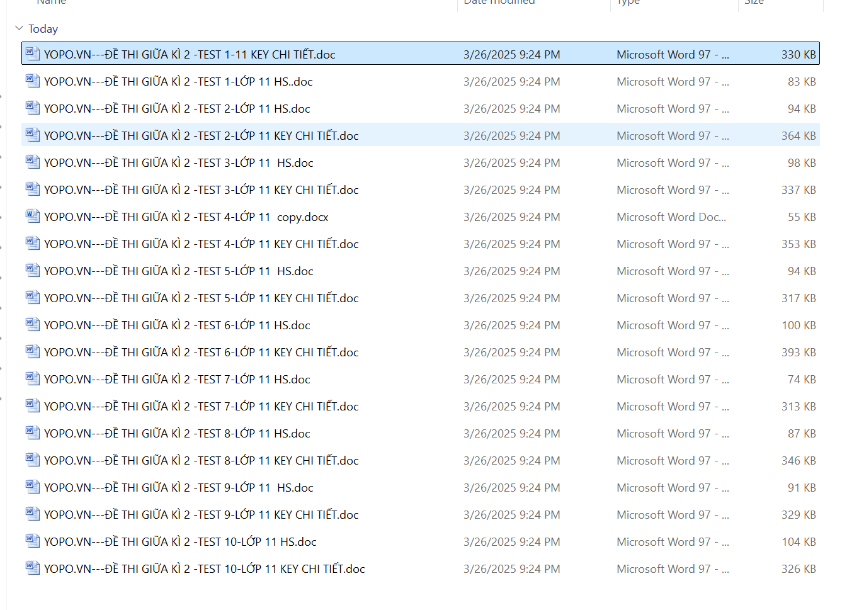Select file TEST 2-LỚP 11 KEY CHI TIẾT.doc
This screenshot has height=610, width=847.
tap(202, 136)
